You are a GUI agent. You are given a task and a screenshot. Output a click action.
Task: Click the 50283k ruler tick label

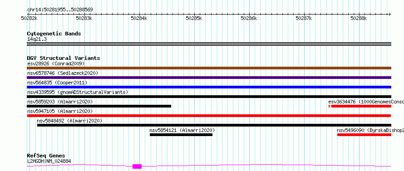(84, 18)
